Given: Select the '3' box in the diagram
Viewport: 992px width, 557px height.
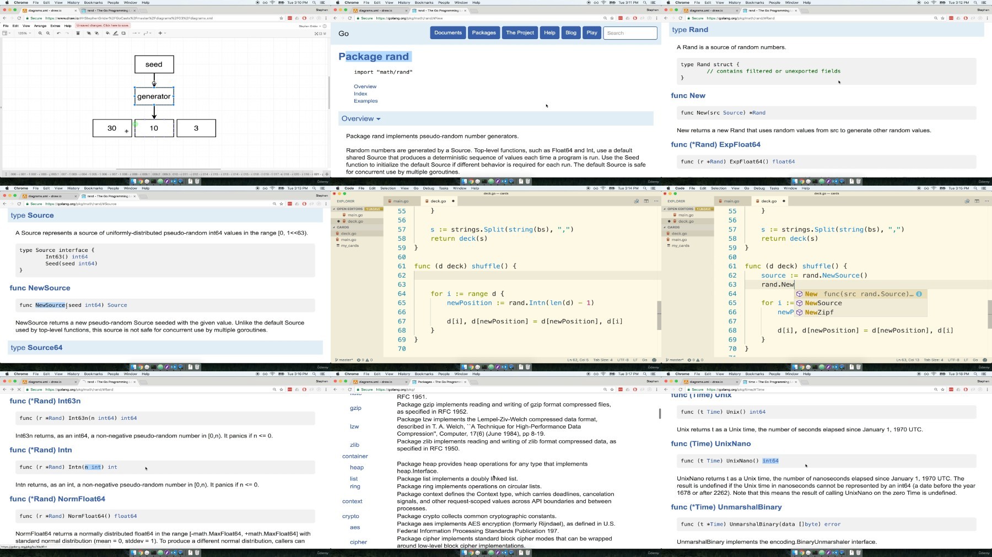Looking at the screenshot, I should pos(196,128).
